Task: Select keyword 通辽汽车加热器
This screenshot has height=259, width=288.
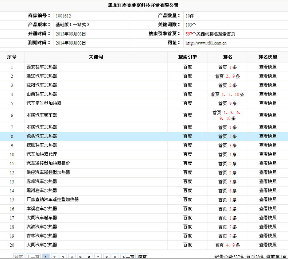Action: point(42,76)
